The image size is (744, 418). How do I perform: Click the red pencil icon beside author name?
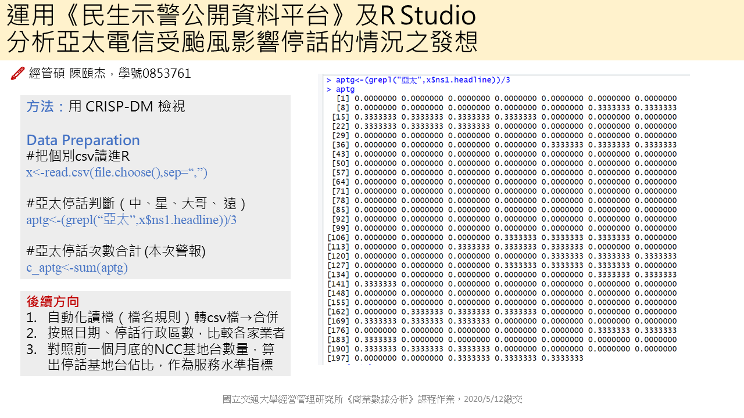[x=17, y=73]
